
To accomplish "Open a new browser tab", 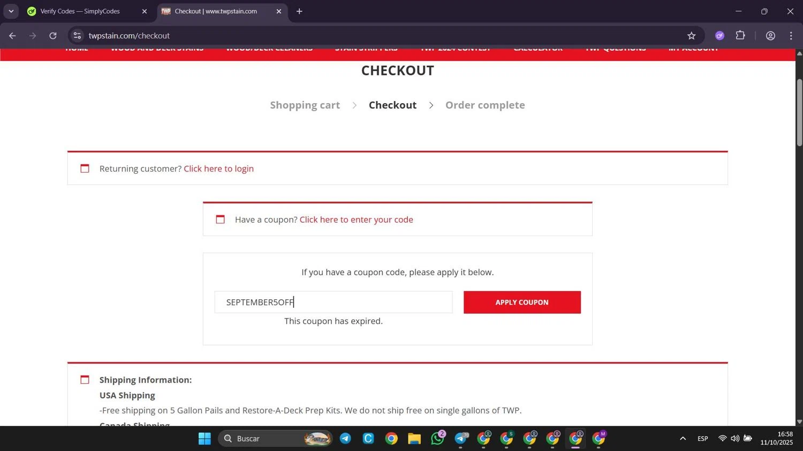I will pyautogui.click(x=299, y=11).
